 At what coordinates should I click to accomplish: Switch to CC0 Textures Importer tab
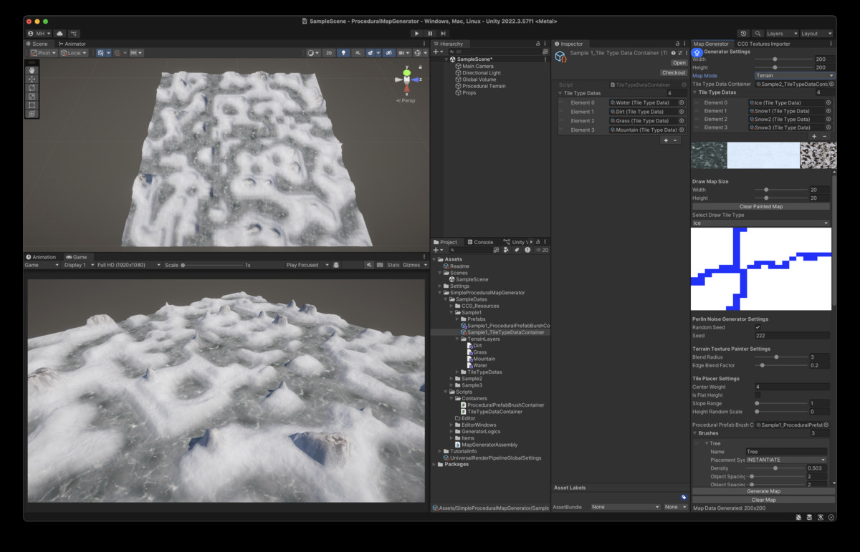(x=763, y=44)
